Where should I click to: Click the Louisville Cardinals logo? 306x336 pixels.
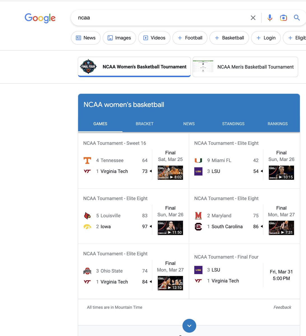click(x=87, y=216)
